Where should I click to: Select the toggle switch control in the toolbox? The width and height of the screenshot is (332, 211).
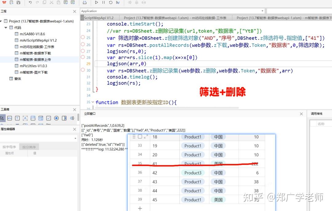pyautogui.click(x=64, y=118)
